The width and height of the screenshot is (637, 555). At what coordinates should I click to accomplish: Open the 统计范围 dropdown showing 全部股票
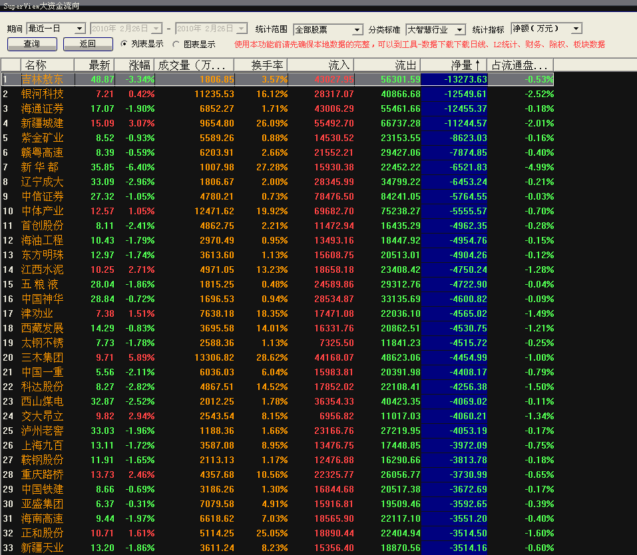pyautogui.click(x=328, y=29)
